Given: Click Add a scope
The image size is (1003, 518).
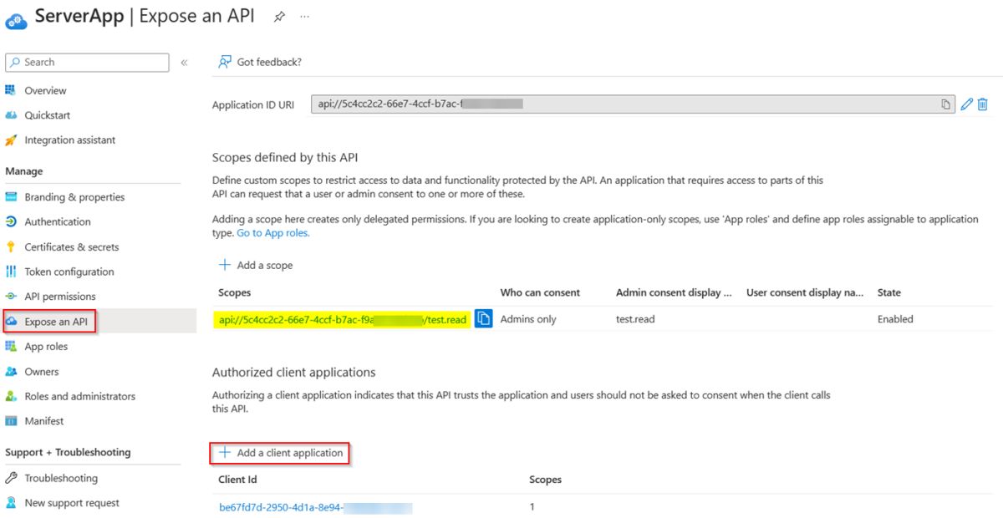Looking at the screenshot, I should pos(256,265).
